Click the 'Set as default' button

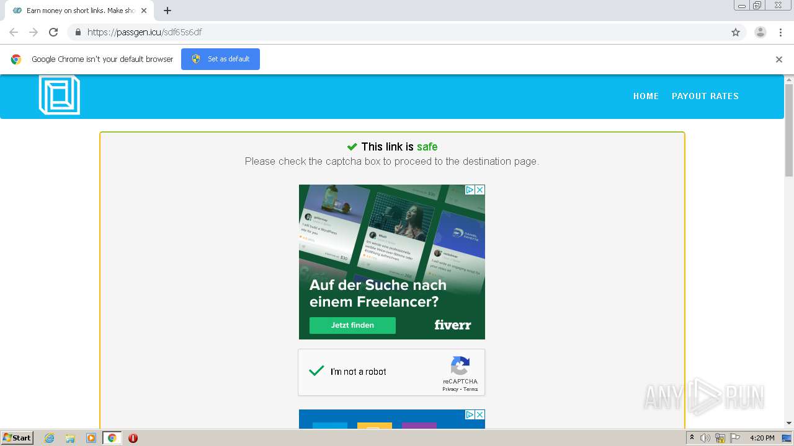pos(220,59)
